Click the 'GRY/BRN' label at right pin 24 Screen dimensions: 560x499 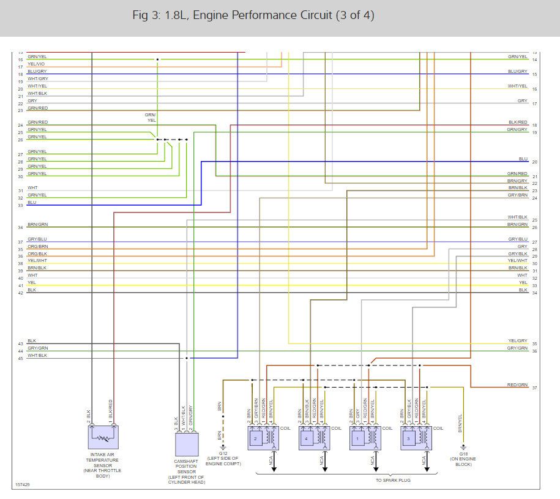coord(518,195)
